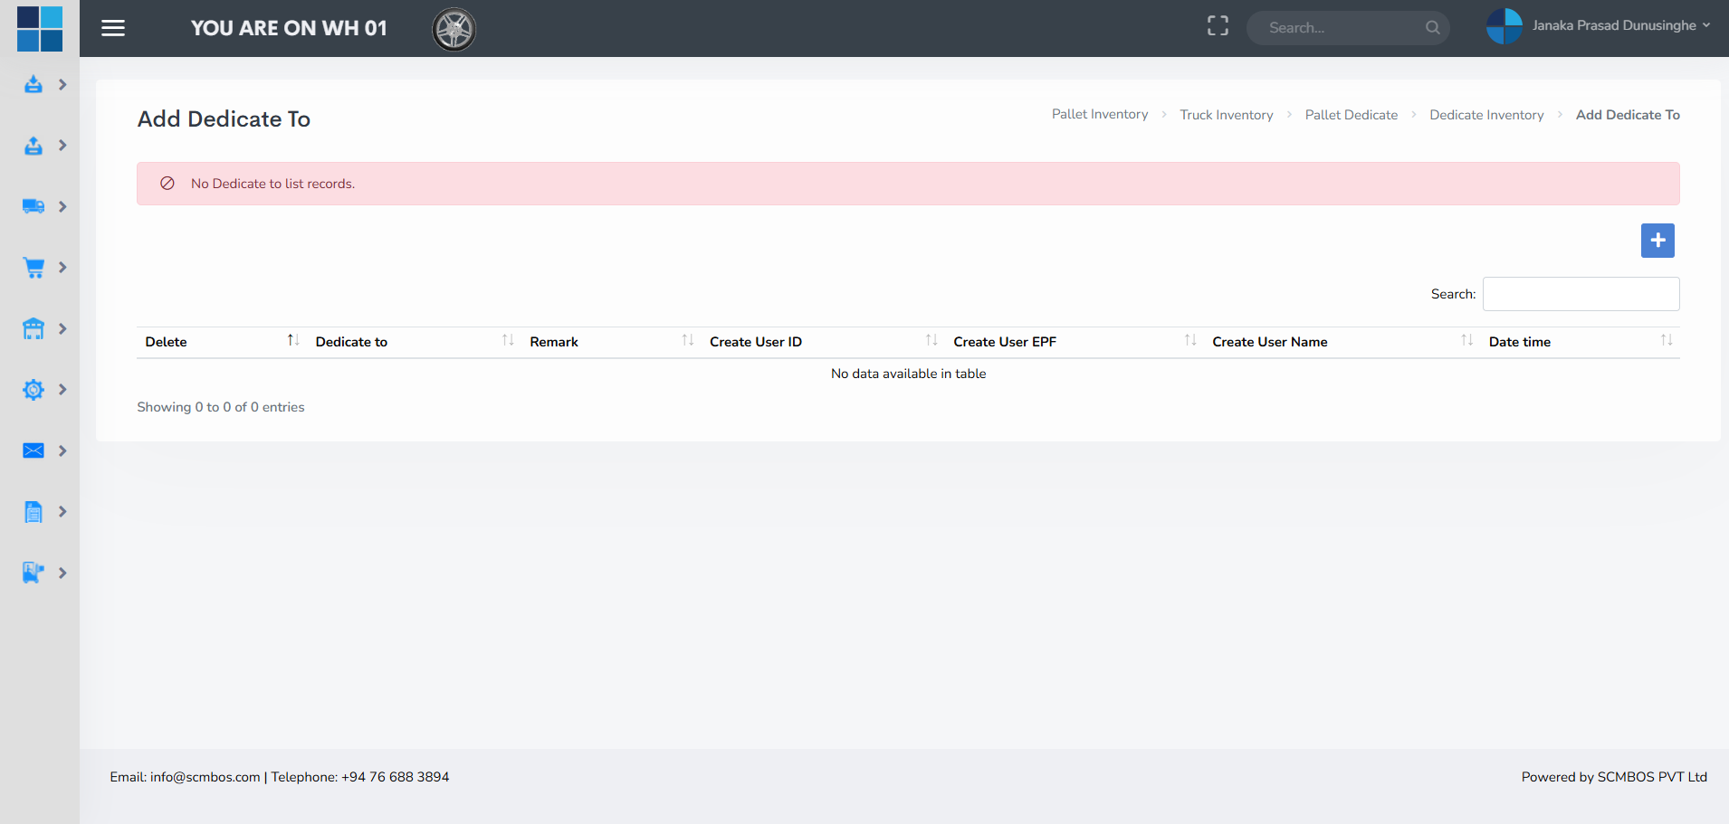Toggle the hamburger navigation menu

pos(113,28)
